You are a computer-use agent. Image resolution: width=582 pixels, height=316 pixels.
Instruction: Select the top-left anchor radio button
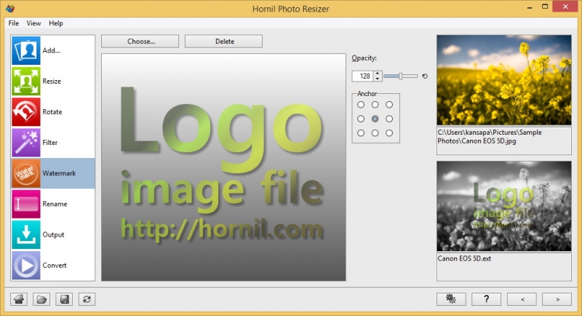tap(361, 105)
